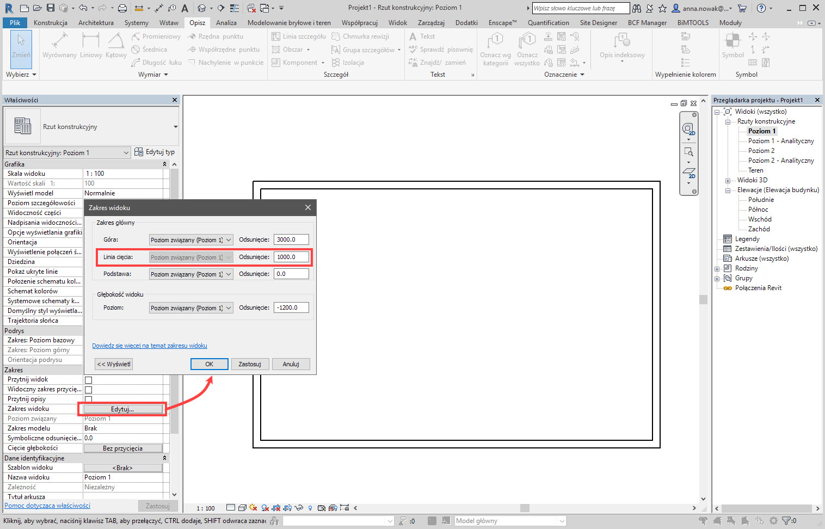
Task: Click the Linia cięcia Odsunięcie field
Action: coord(291,257)
